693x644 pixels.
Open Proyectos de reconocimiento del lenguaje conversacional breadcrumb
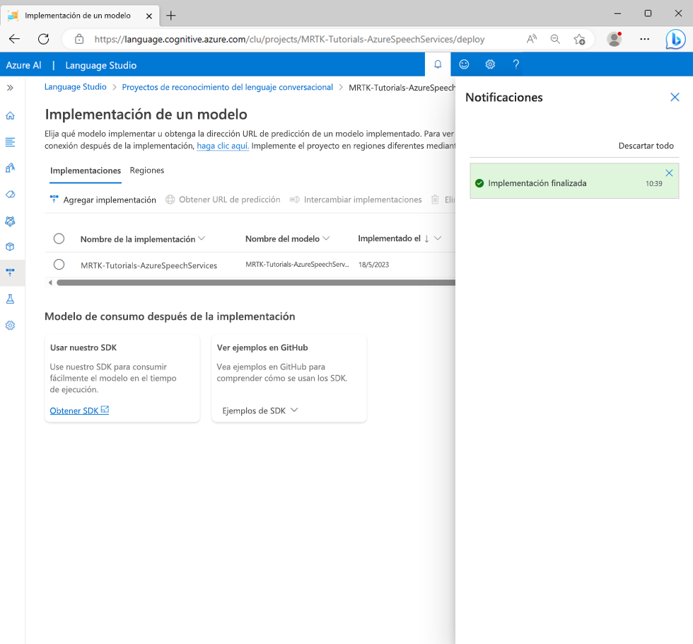click(227, 87)
